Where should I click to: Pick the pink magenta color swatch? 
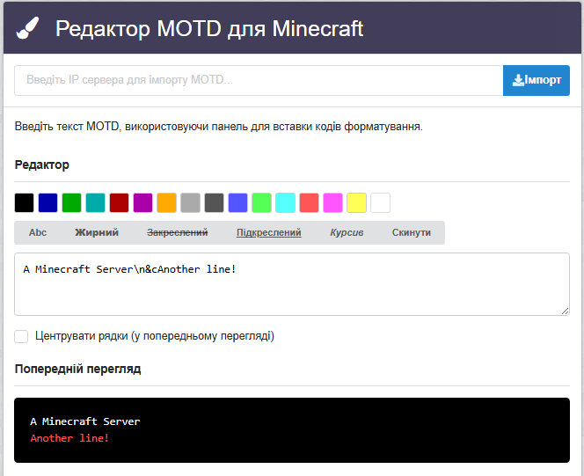point(333,203)
